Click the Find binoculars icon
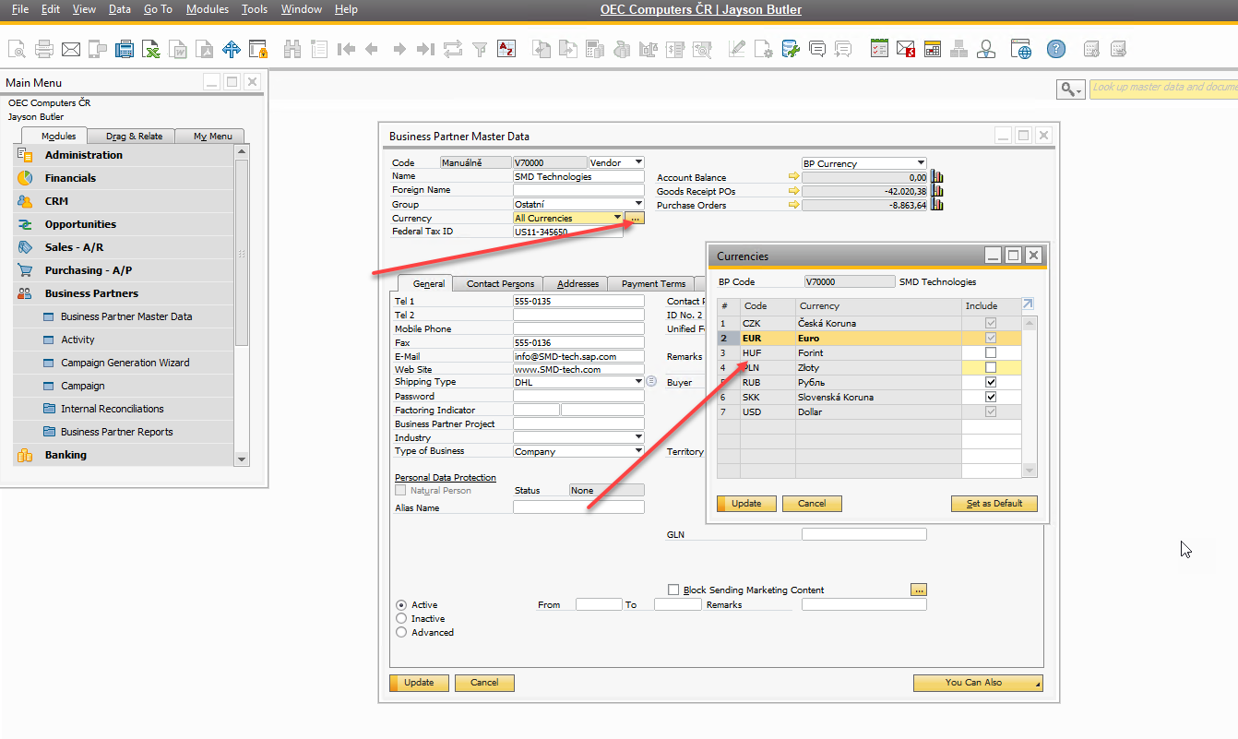 point(292,49)
